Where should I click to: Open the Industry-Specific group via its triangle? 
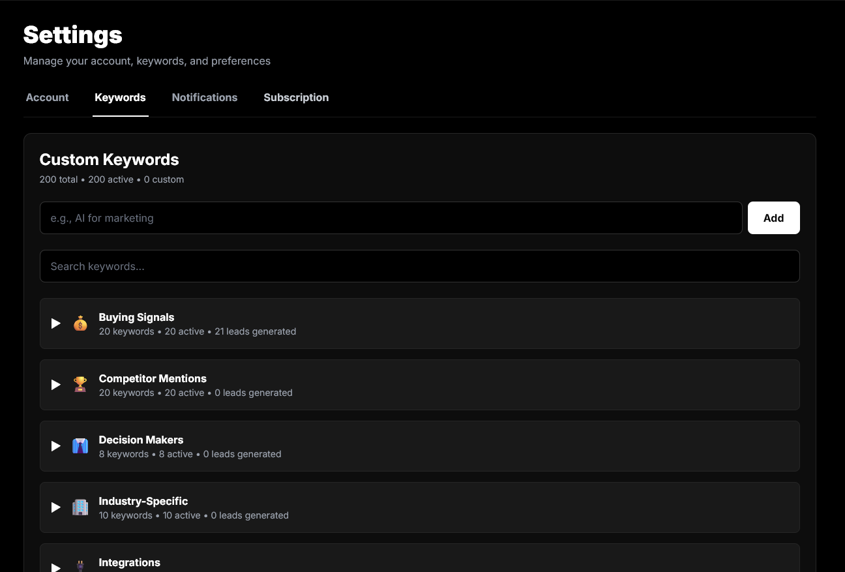point(56,507)
